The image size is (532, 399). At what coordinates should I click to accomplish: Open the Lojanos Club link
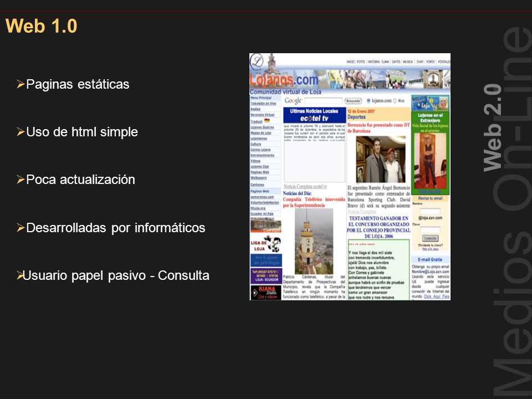click(x=259, y=167)
